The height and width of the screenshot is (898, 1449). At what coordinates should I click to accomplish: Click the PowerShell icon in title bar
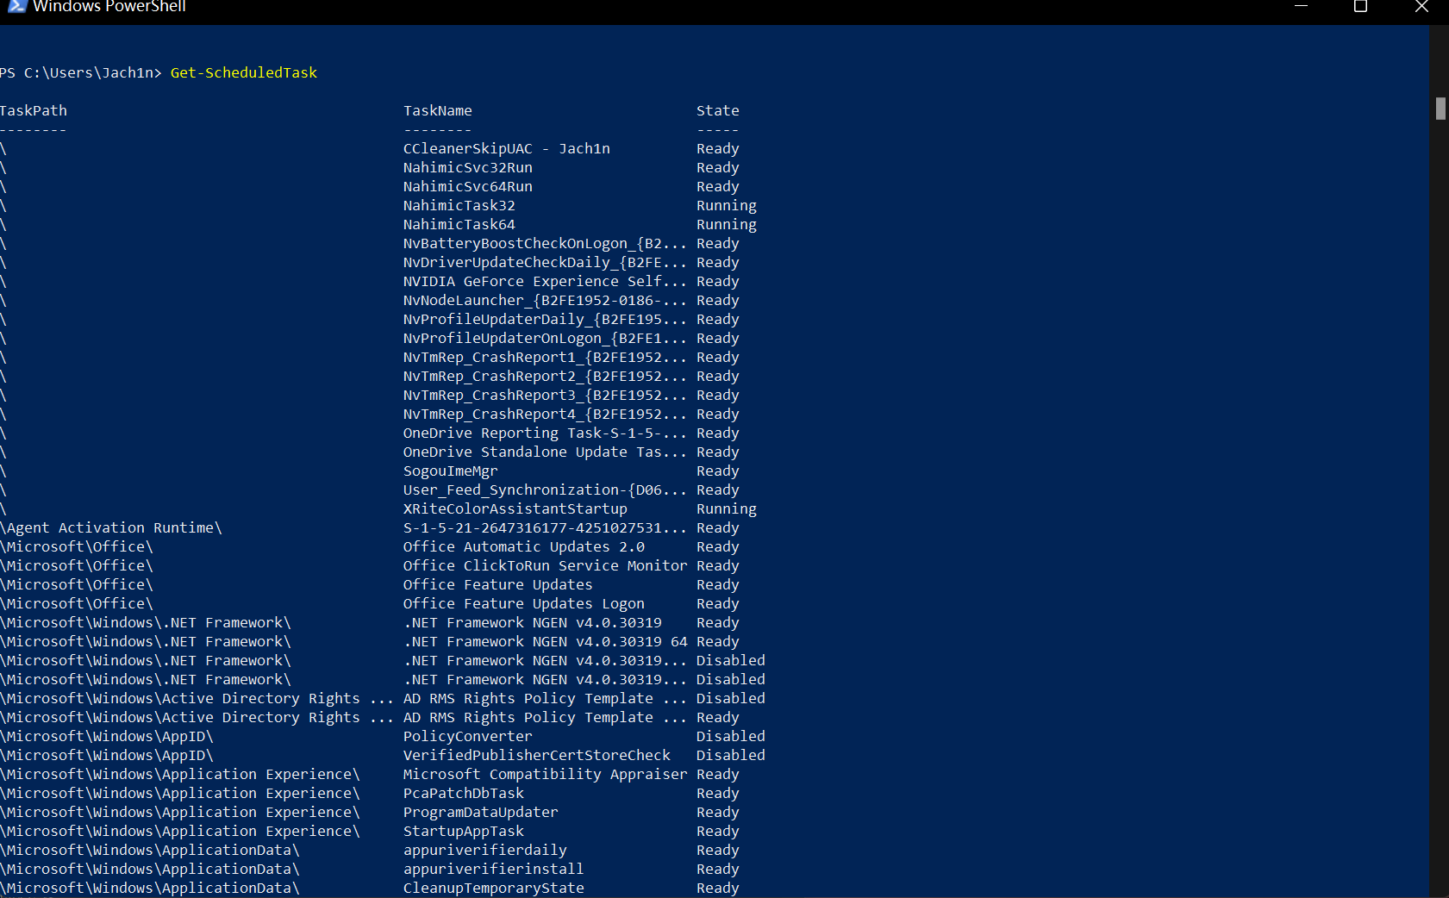coord(16,6)
